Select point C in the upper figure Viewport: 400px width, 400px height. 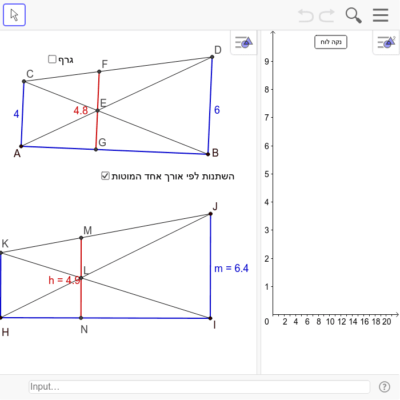click(24, 81)
